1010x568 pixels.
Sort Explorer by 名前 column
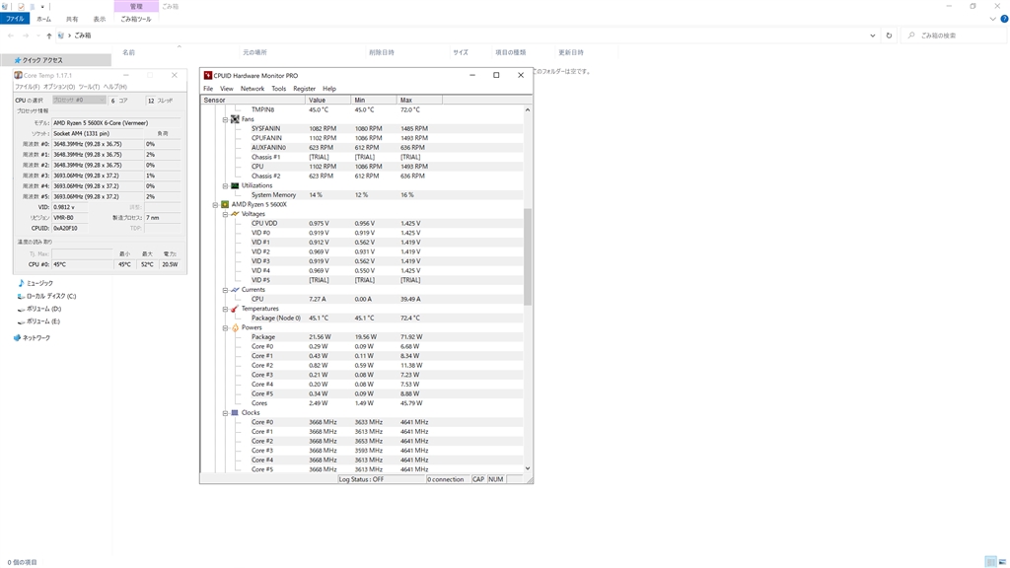(129, 53)
